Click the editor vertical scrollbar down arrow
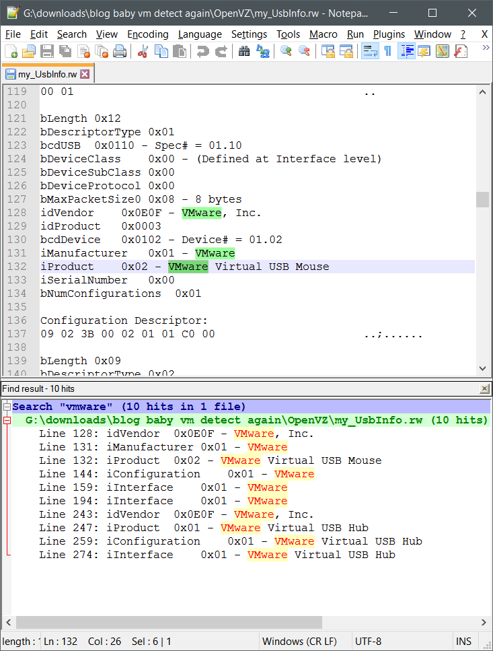Viewport: 493px width, 651px height. point(482,368)
